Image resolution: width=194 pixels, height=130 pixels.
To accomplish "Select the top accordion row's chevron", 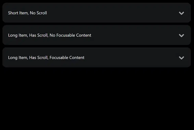I will pyautogui.click(x=181, y=13).
